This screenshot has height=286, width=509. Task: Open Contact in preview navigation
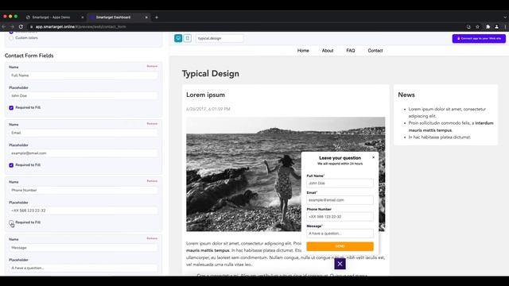tap(375, 51)
